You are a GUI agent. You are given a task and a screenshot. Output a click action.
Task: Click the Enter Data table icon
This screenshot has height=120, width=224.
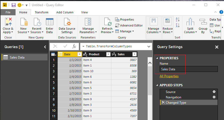(x=50, y=22)
